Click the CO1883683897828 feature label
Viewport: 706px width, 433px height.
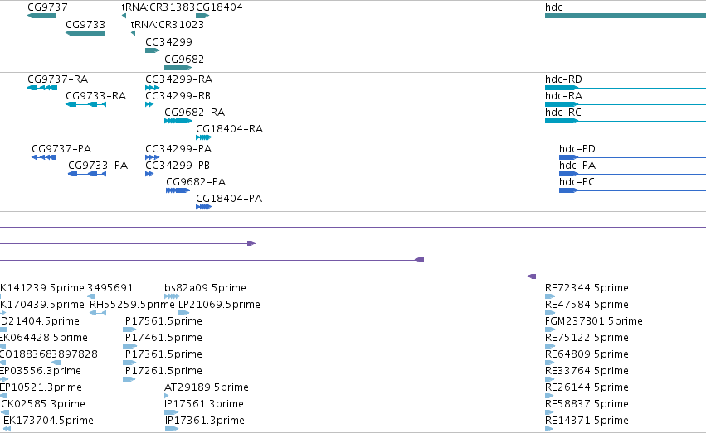click(49, 354)
